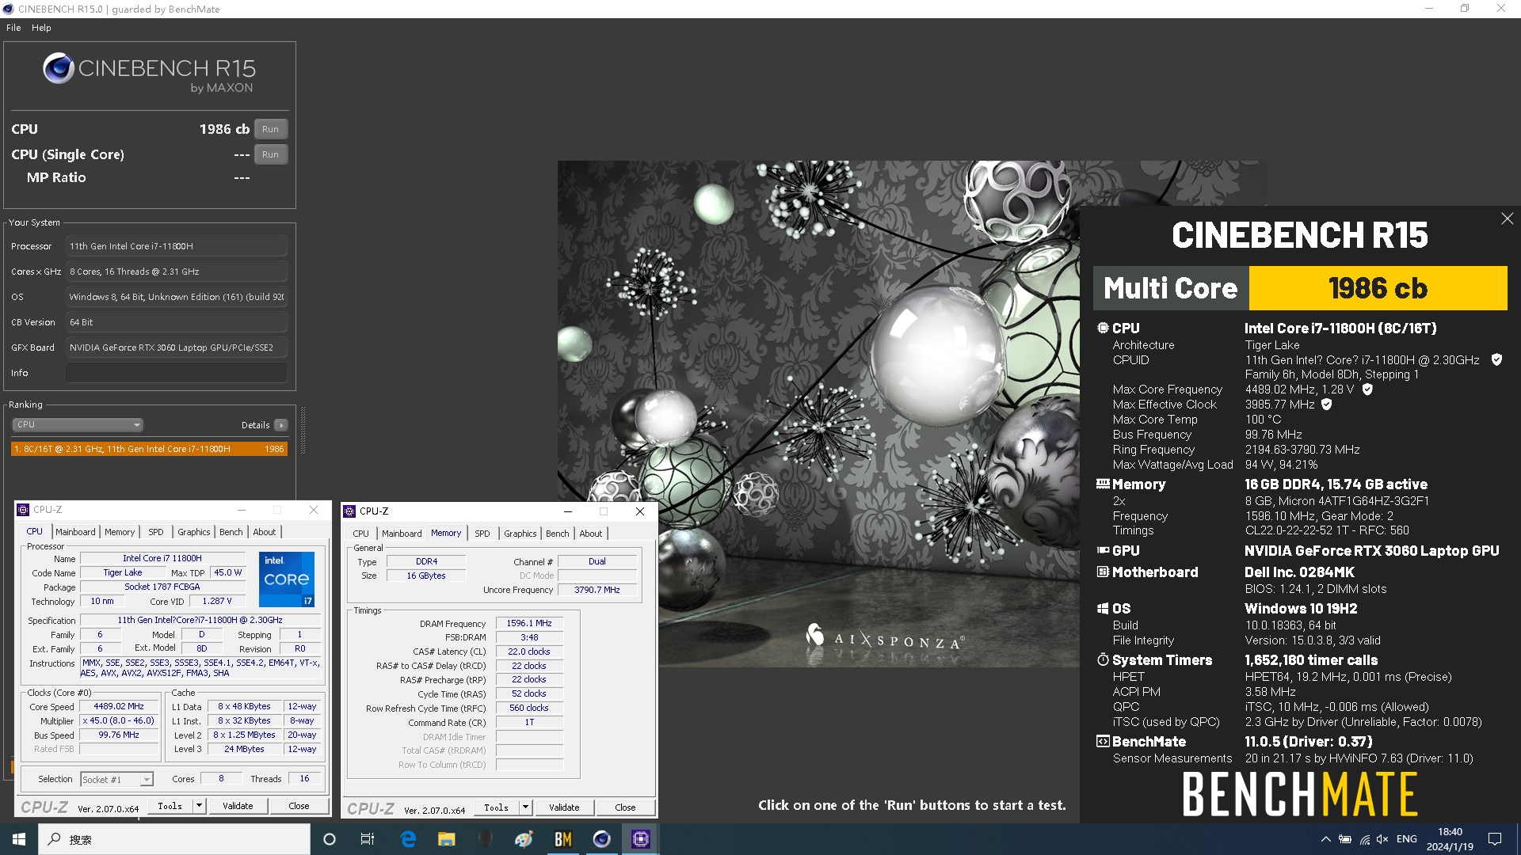Click the GFX Board field value
Image resolution: width=1521 pixels, height=855 pixels.
click(x=176, y=348)
